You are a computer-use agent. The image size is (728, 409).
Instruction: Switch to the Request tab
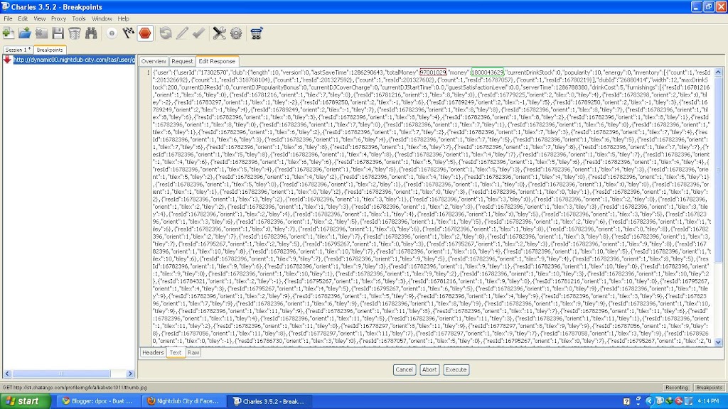pos(181,61)
